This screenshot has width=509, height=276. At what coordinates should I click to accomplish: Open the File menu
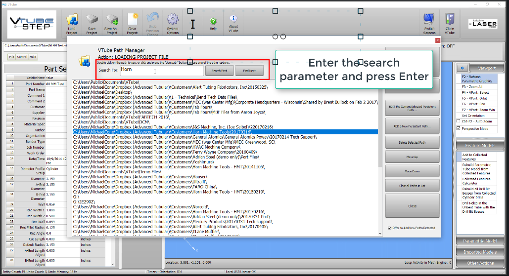click(11, 57)
